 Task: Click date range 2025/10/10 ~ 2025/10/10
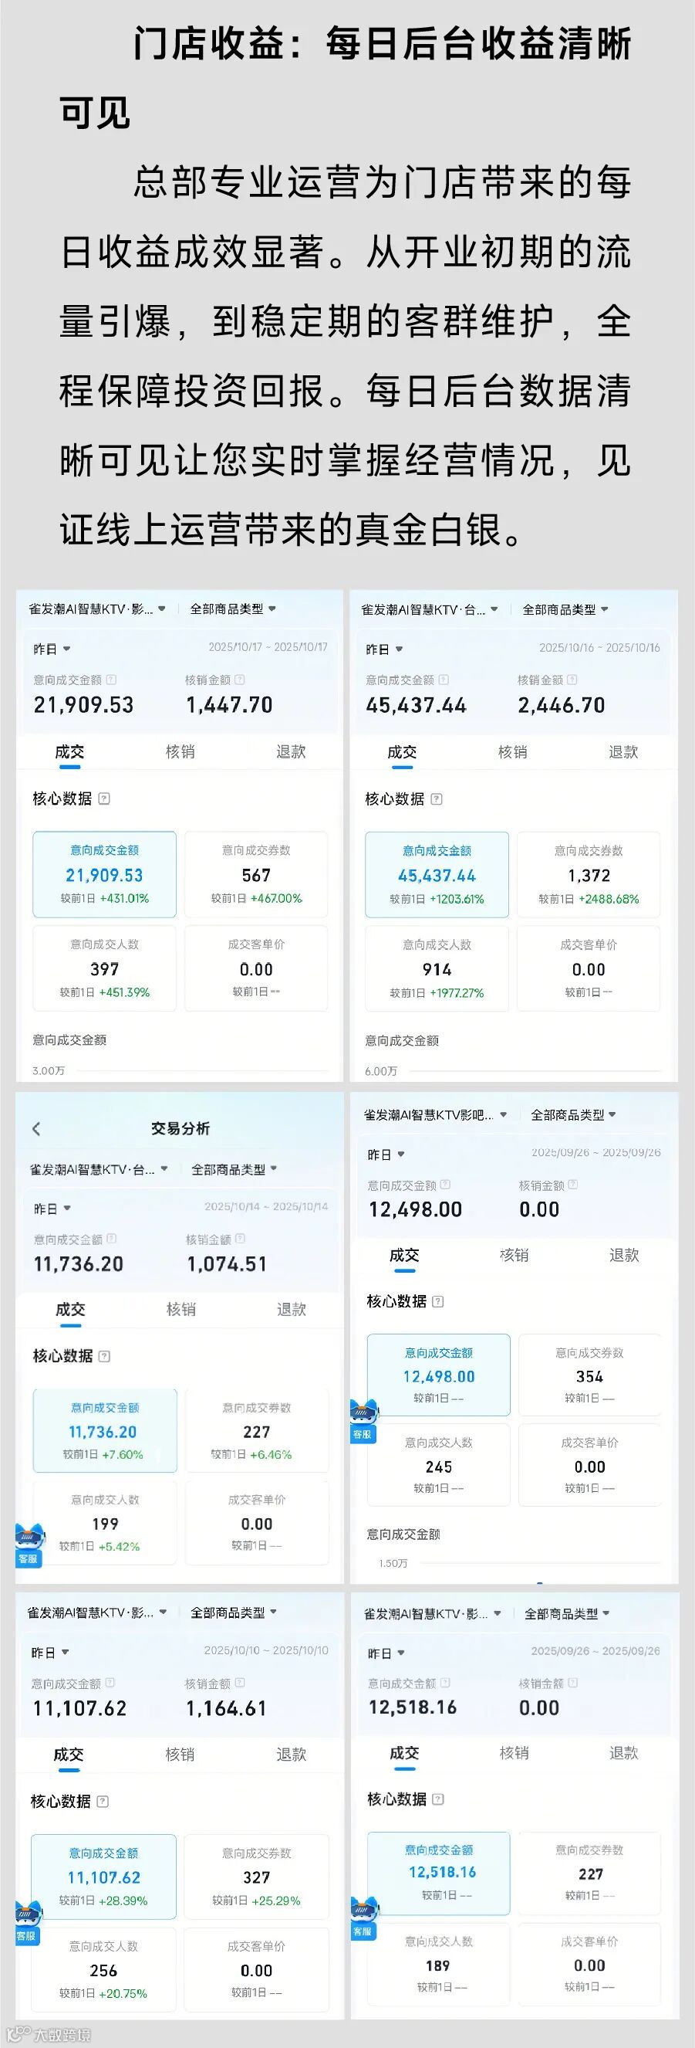(266, 1650)
